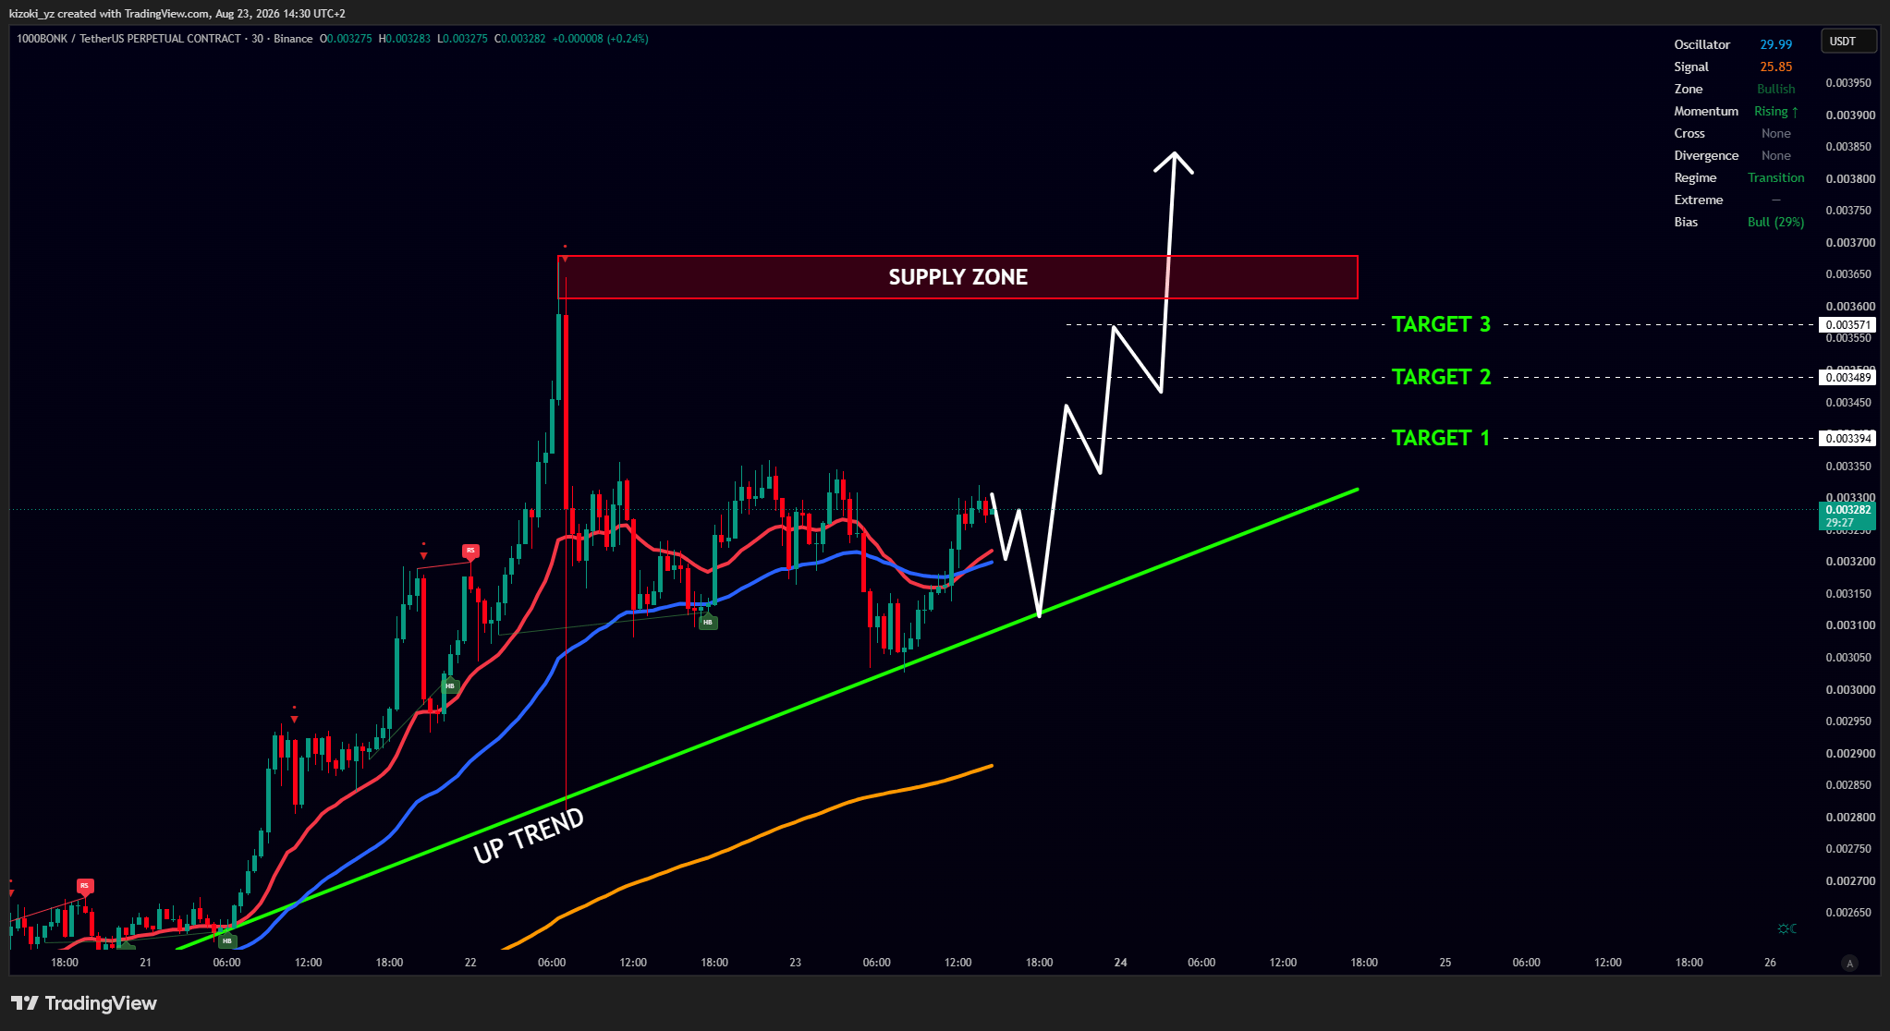Click the signal value '25.85'
1890x1031 pixels.
click(1776, 67)
